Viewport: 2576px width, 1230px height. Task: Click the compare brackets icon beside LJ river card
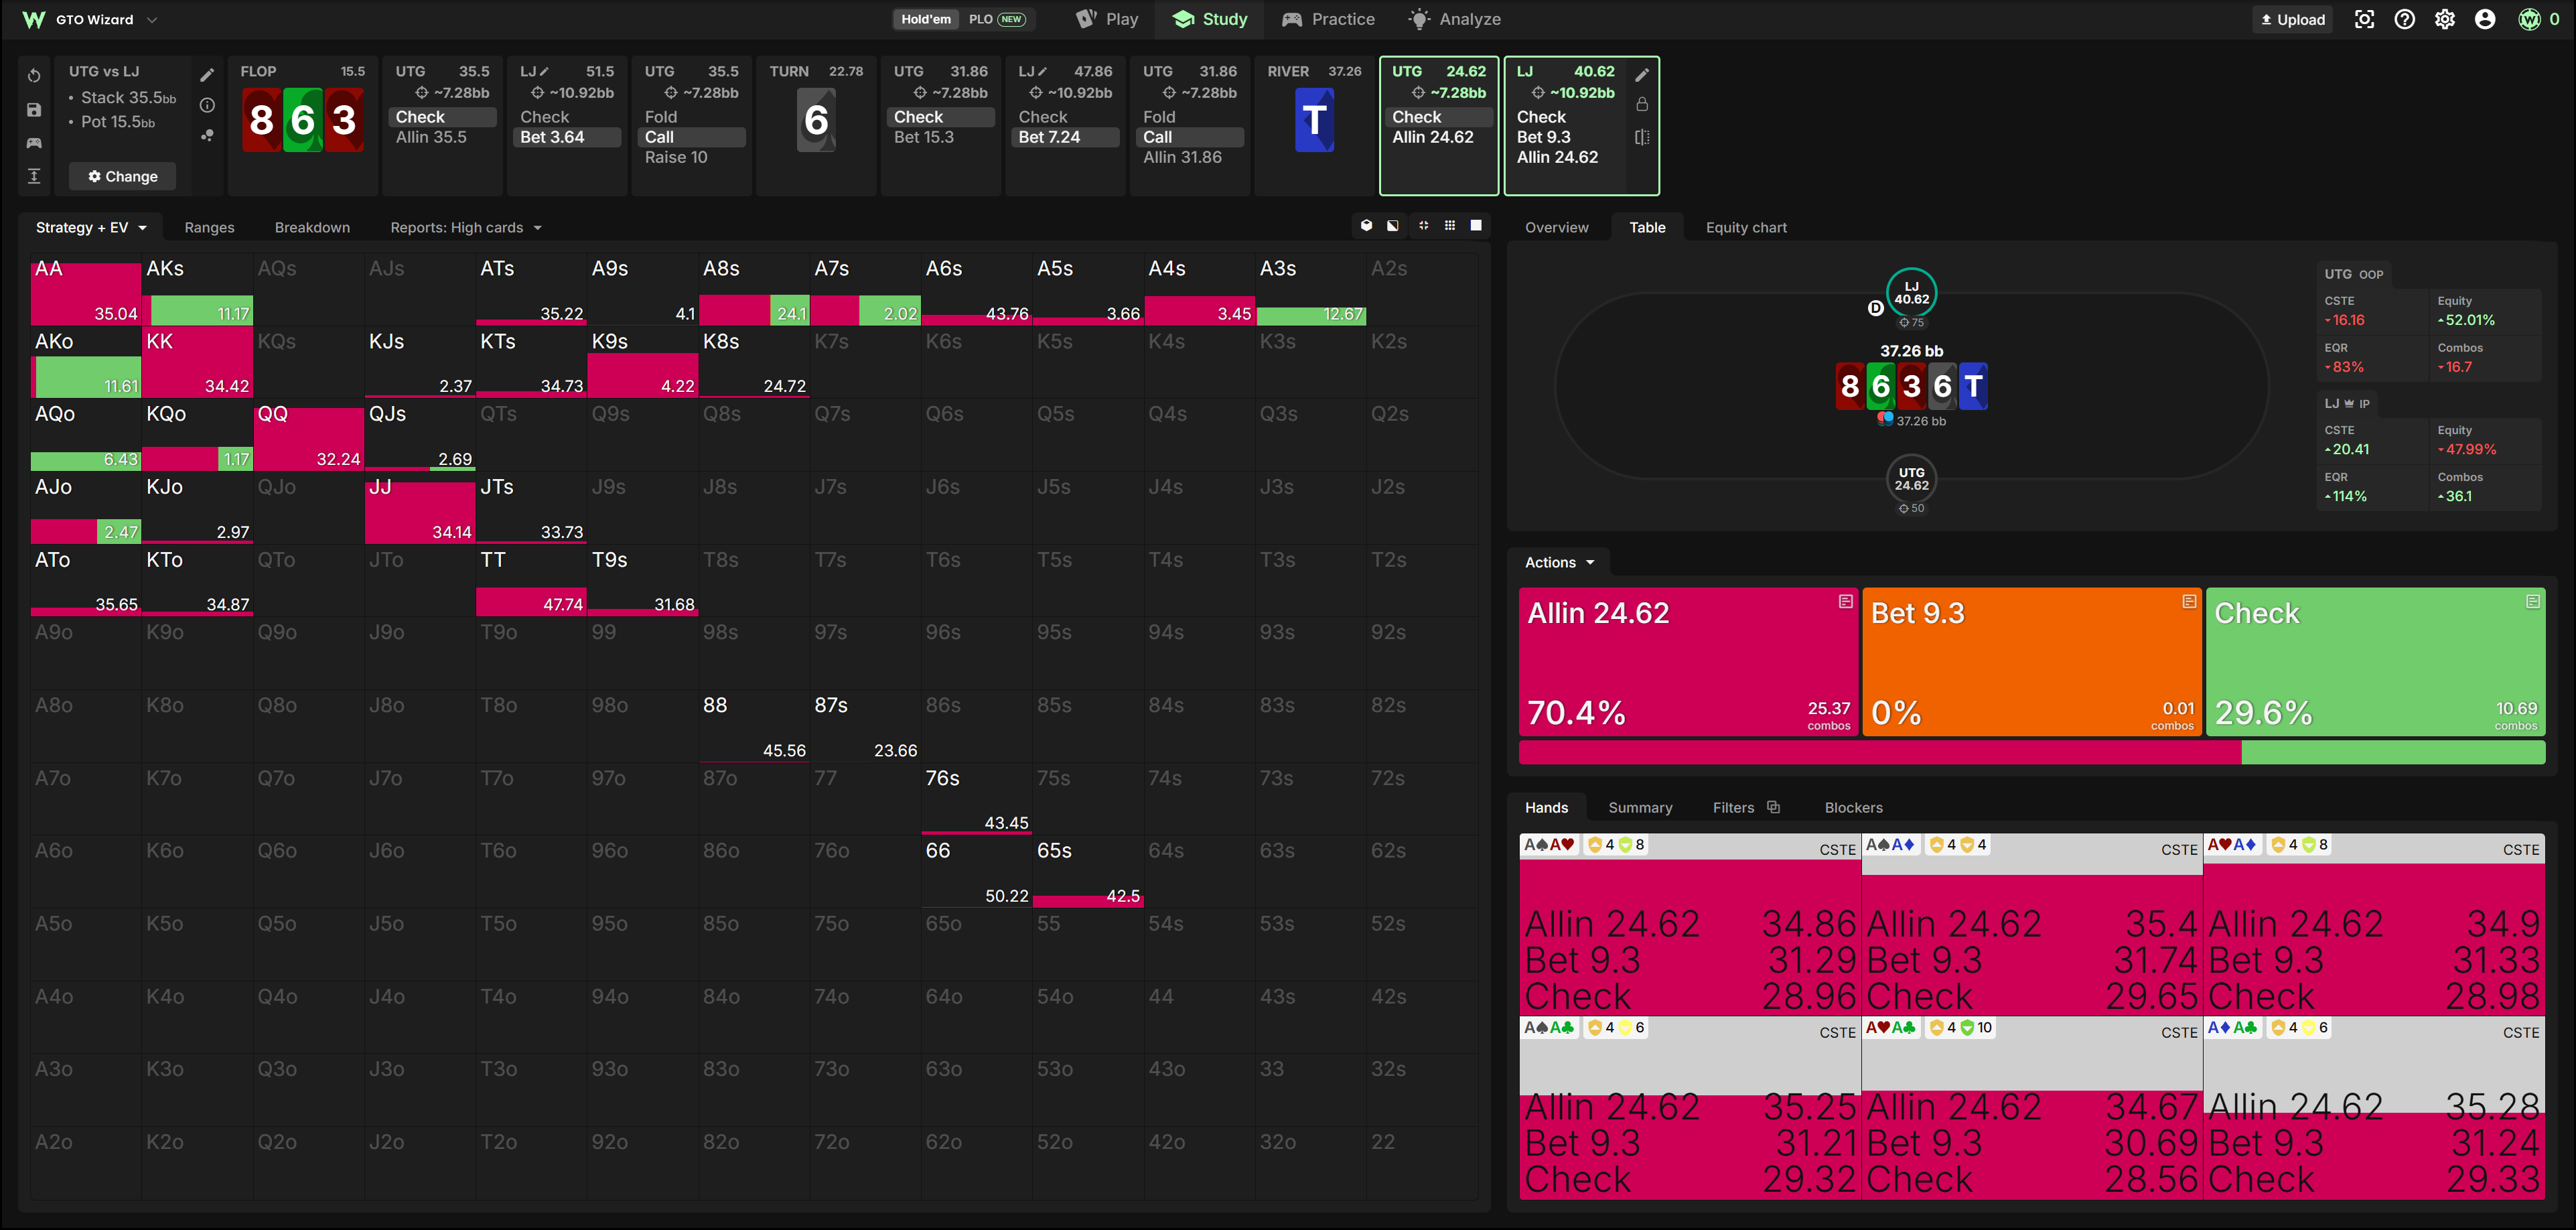pyautogui.click(x=1642, y=137)
